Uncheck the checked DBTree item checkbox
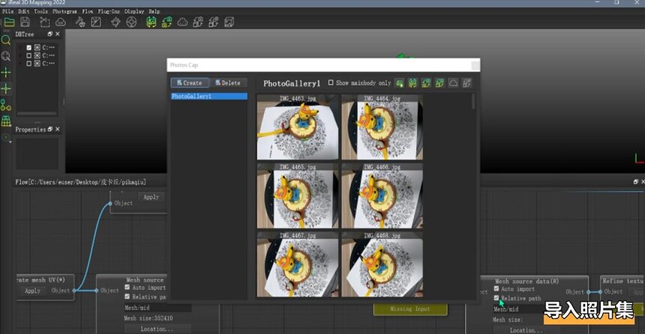The image size is (645, 334). (28, 48)
